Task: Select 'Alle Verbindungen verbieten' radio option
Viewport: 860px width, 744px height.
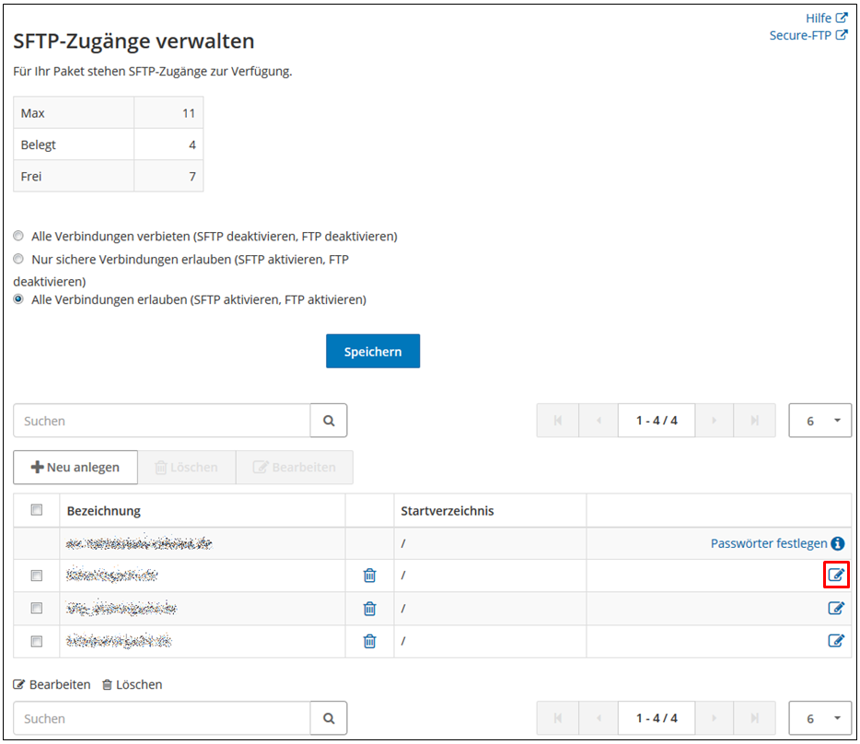Action: (17, 236)
